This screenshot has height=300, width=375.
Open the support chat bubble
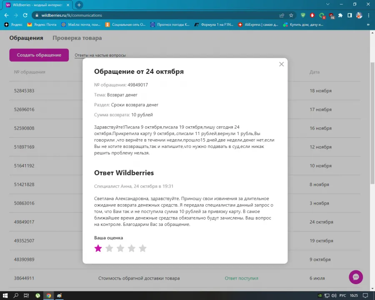click(356, 277)
